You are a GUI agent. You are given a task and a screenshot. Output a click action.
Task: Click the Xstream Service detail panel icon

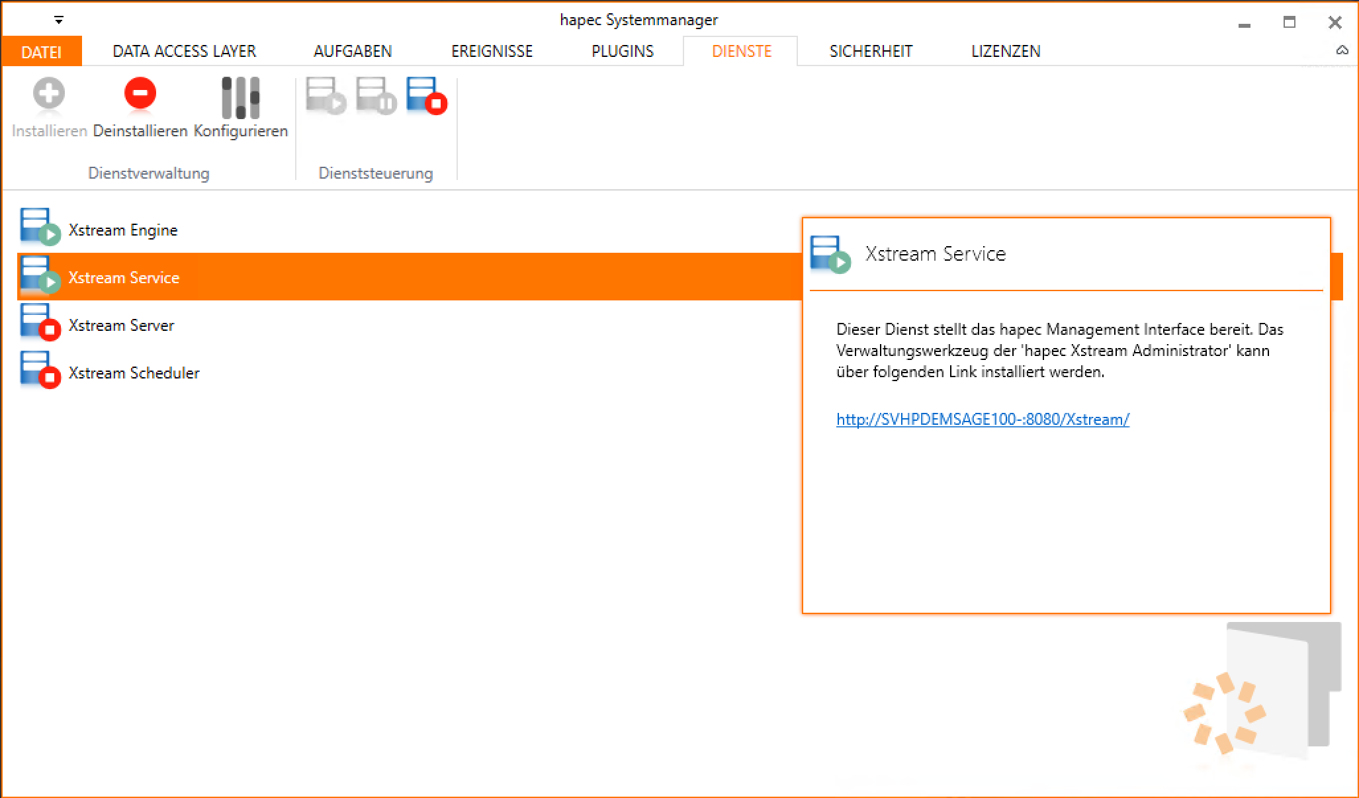pyautogui.click(x=830, y=254)
